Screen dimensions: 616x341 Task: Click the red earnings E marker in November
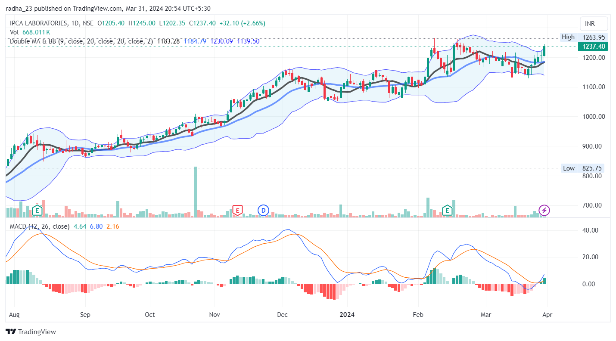(237, 210)
